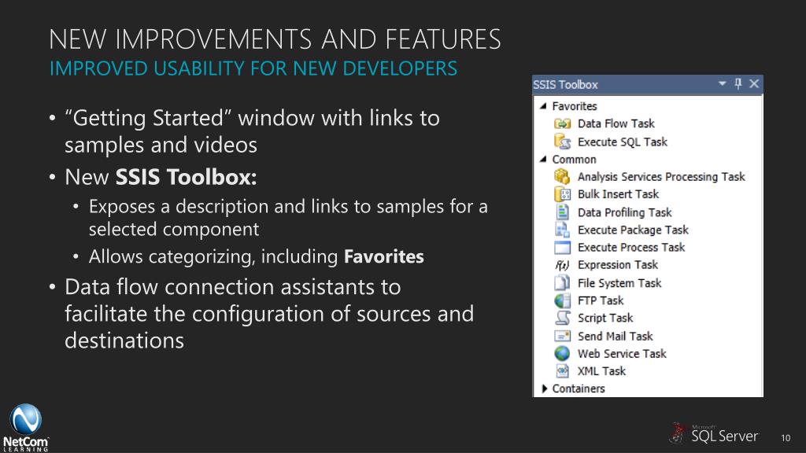Screen dimensions: 806x453
Task: Click the Execute Package Task icon
Action: 562,230
